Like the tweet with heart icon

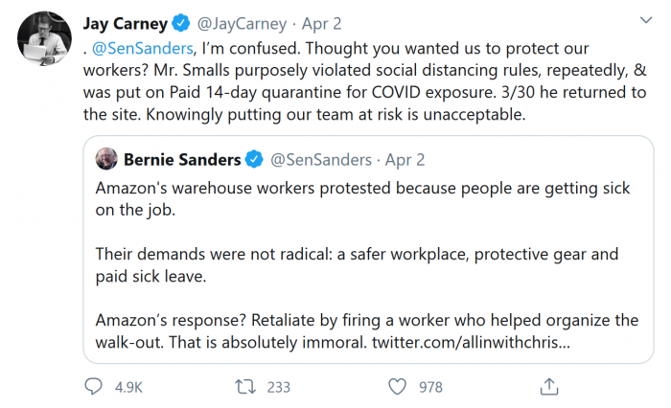click(x=399, y=387)
